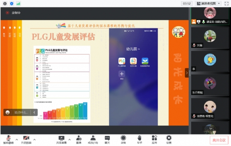Open the 应用 apps icon

pos(155,140)
